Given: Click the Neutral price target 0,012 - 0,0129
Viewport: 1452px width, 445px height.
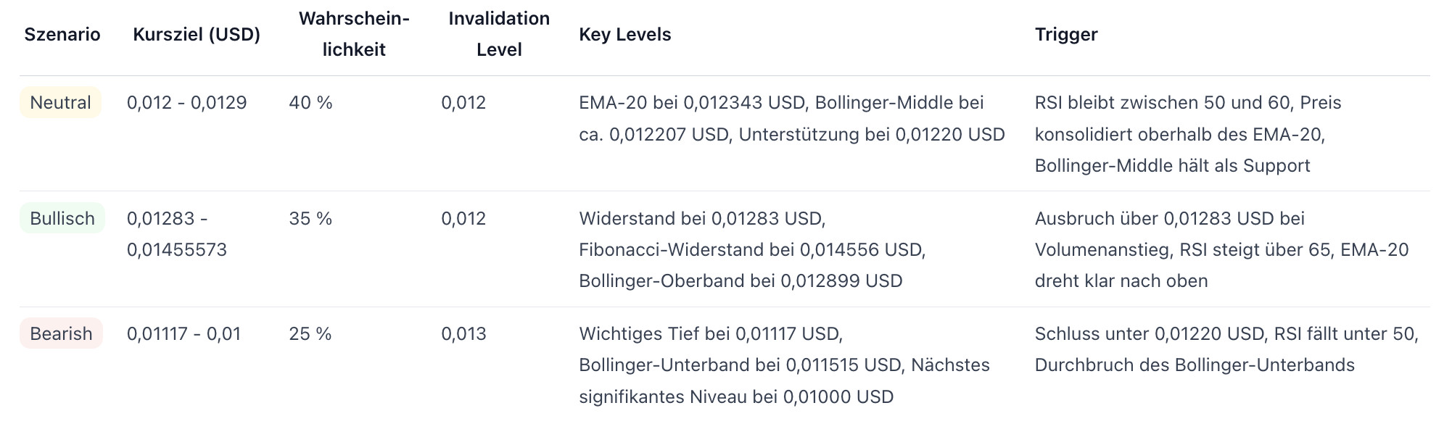Looking at the screenshot, I should point(186,102).
